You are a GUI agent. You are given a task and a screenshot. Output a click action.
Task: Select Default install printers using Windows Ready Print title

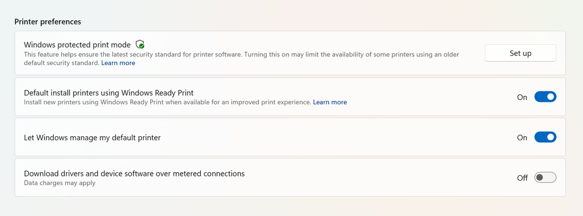[x=109, y=93]
